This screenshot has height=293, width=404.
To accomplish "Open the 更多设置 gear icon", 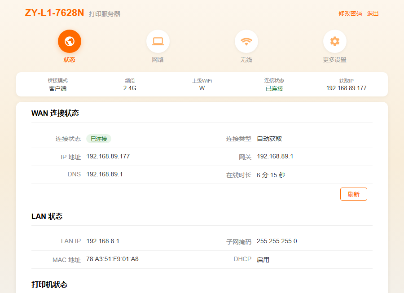I will (335, 41).
